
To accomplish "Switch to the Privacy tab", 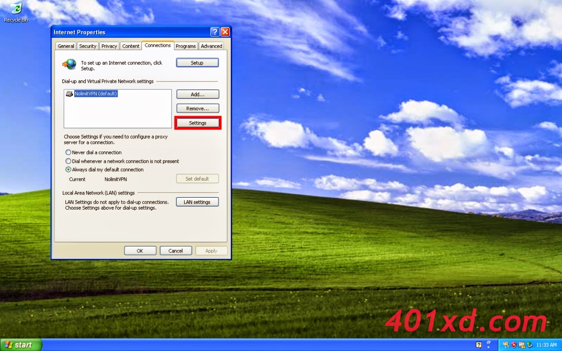I will click(109, 46).
